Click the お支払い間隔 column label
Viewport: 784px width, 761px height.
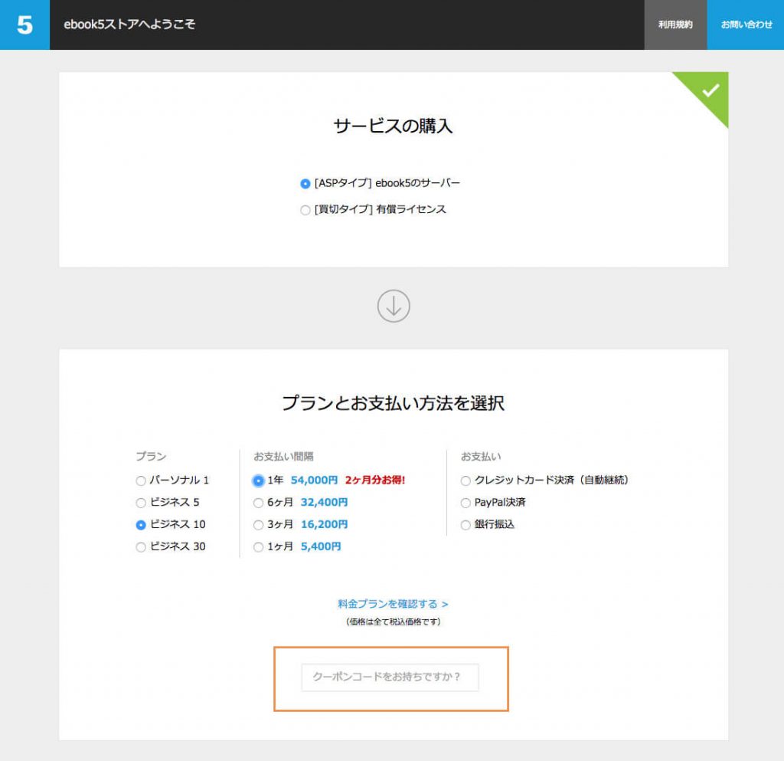click(x=283, y=456)
